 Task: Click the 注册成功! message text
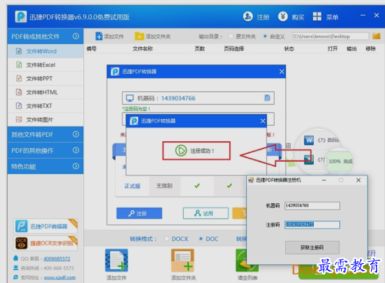click(202, 151)
